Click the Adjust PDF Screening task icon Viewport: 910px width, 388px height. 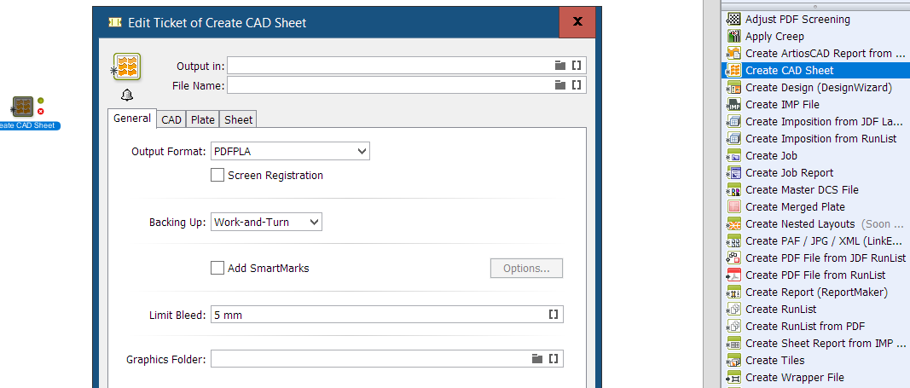click(733, 19)
